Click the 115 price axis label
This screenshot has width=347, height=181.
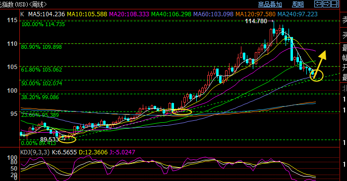point(12,20)
